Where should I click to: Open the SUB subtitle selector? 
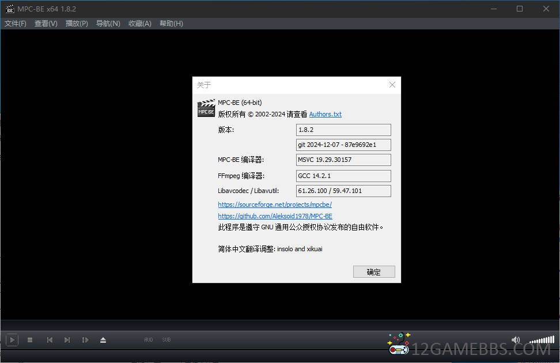pos(167,340)
